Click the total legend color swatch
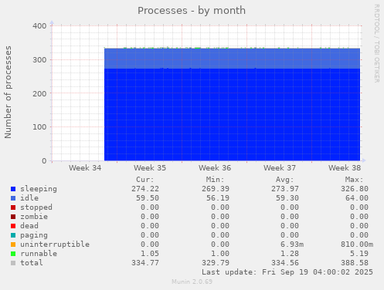Screen dimensions: 384x290 [13, 263]
